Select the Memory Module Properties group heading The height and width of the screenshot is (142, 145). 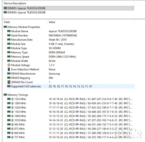click(x=24, y=27)
